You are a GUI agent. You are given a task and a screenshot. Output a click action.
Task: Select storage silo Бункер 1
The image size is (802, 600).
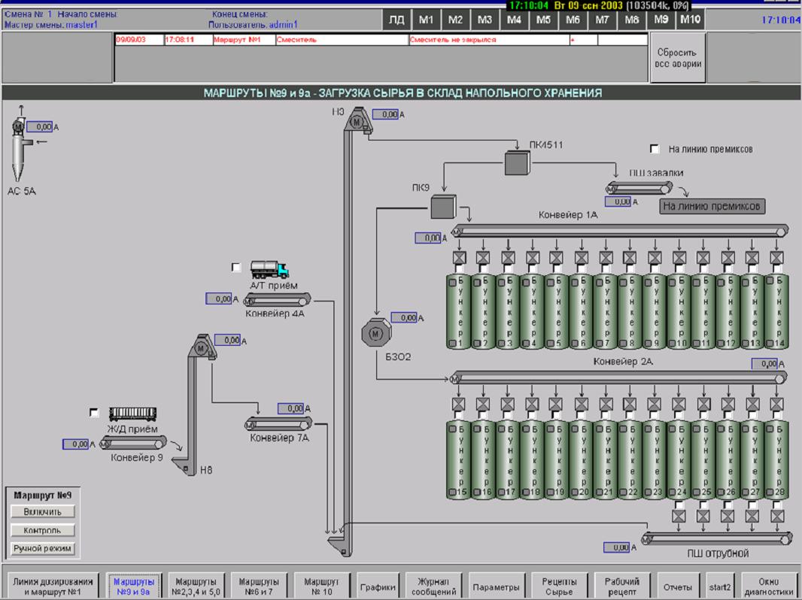click(459, 310)
